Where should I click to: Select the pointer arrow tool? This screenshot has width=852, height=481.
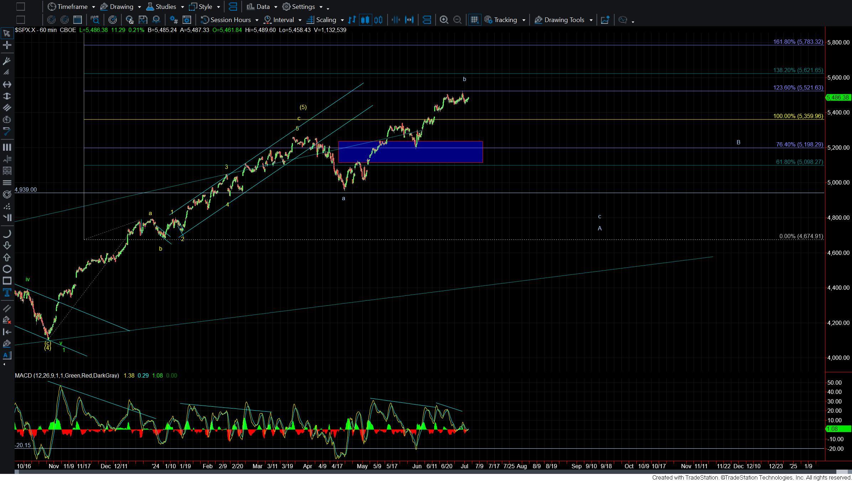point(7,33)
